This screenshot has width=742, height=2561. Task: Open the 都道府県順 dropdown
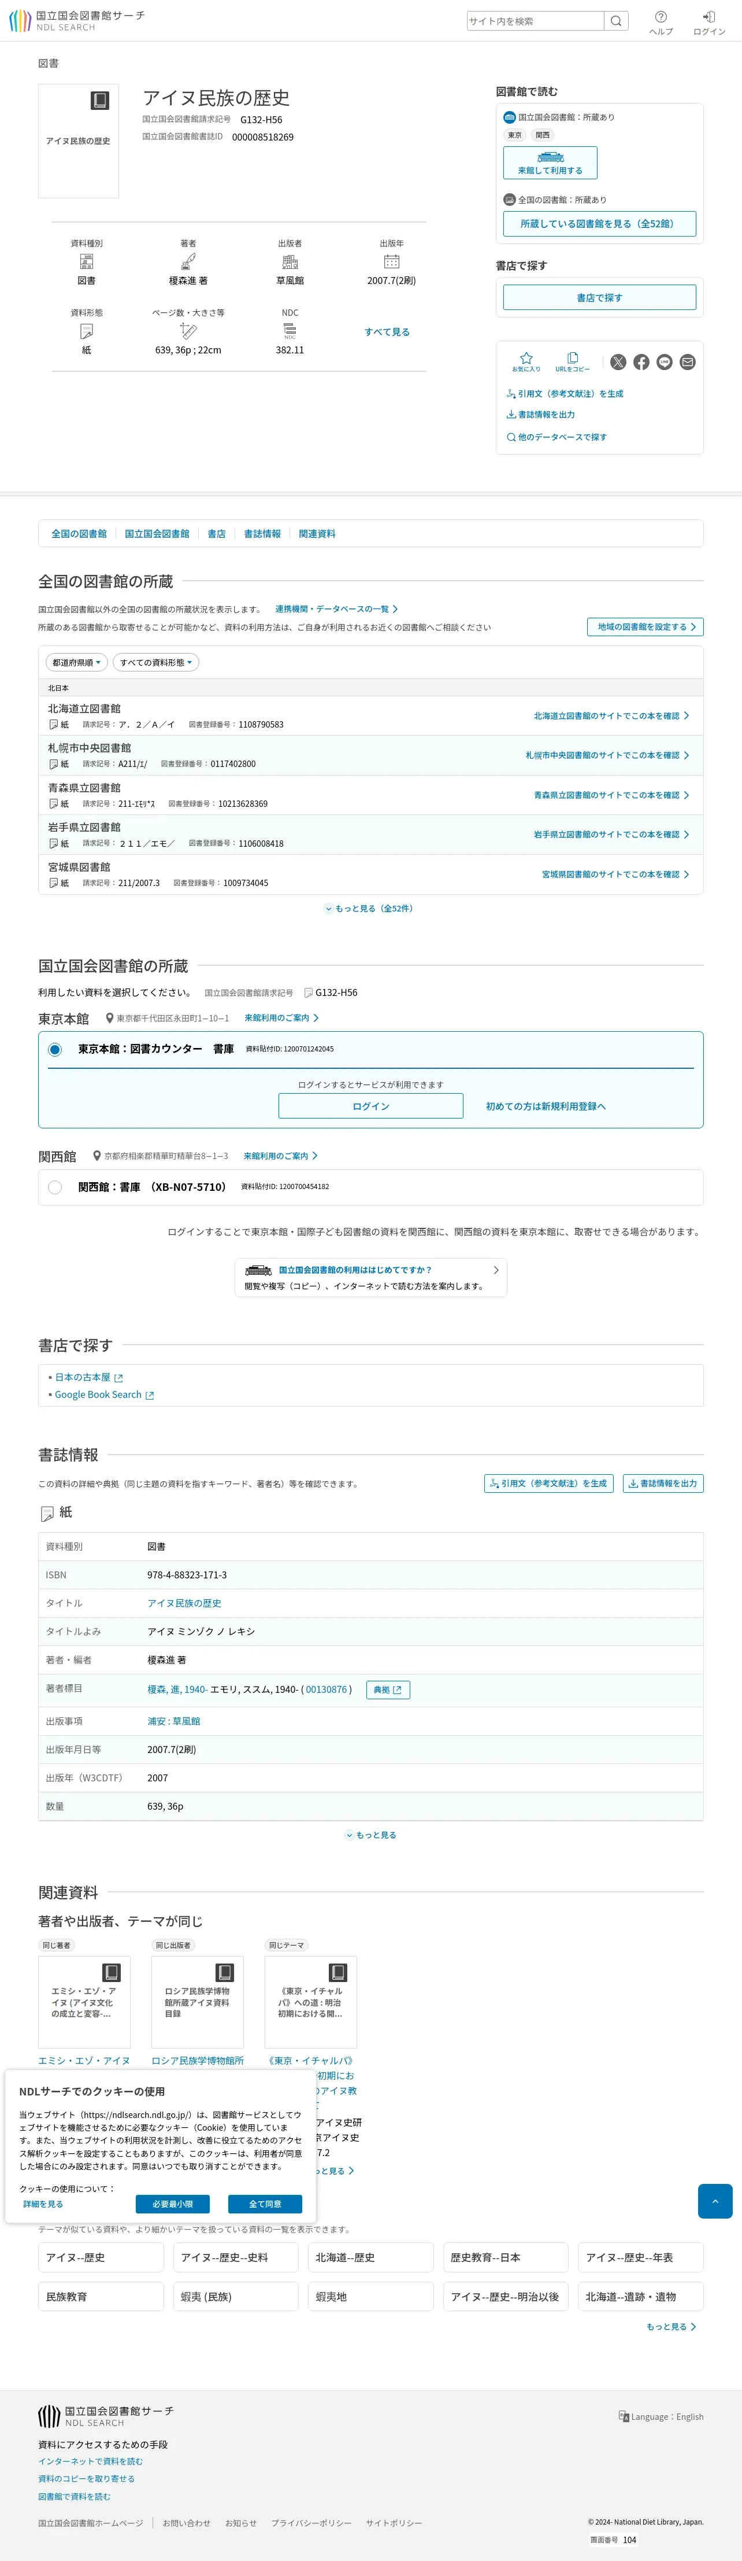(76, 662)
